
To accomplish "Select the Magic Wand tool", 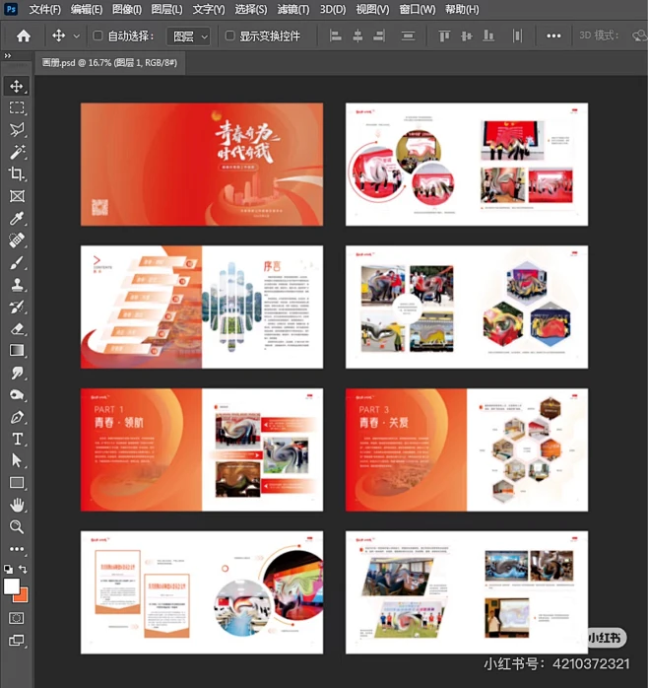I will pos(17,152).
